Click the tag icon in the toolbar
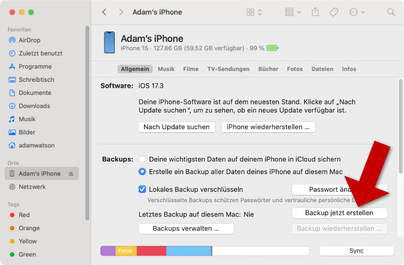Image resolution: width=404 pixels, height=265 pixels. (334, 12)
